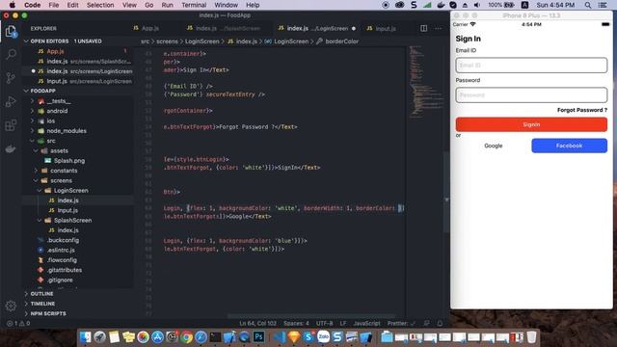Click the feedback icon in status bar

426,324
